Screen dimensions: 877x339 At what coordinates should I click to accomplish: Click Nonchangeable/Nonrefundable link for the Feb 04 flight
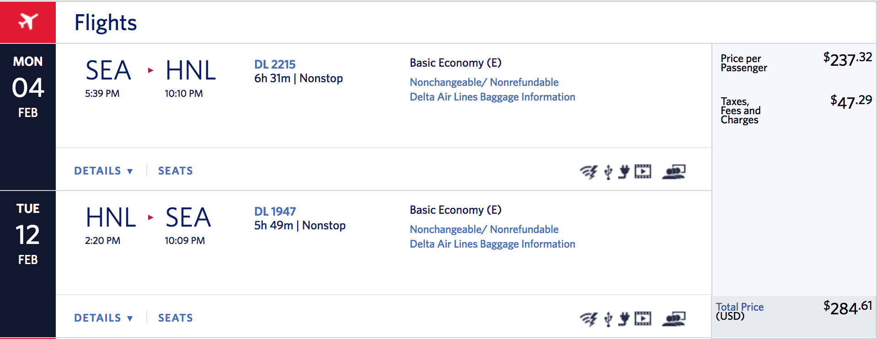[x=484, y=82]
